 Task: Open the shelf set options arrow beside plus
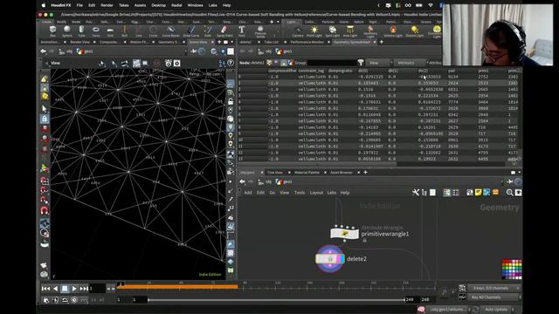(278, 22)
